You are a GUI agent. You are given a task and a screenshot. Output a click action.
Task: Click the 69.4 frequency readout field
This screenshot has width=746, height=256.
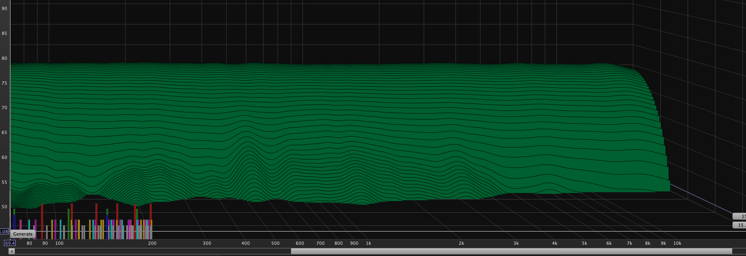point(10,243)
